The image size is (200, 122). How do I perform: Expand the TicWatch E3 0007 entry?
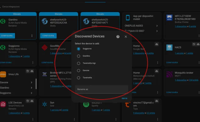141,31
